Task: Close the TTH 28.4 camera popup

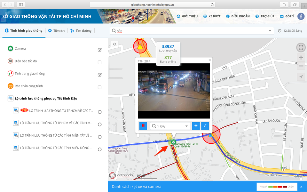Action: click(210, 60)
